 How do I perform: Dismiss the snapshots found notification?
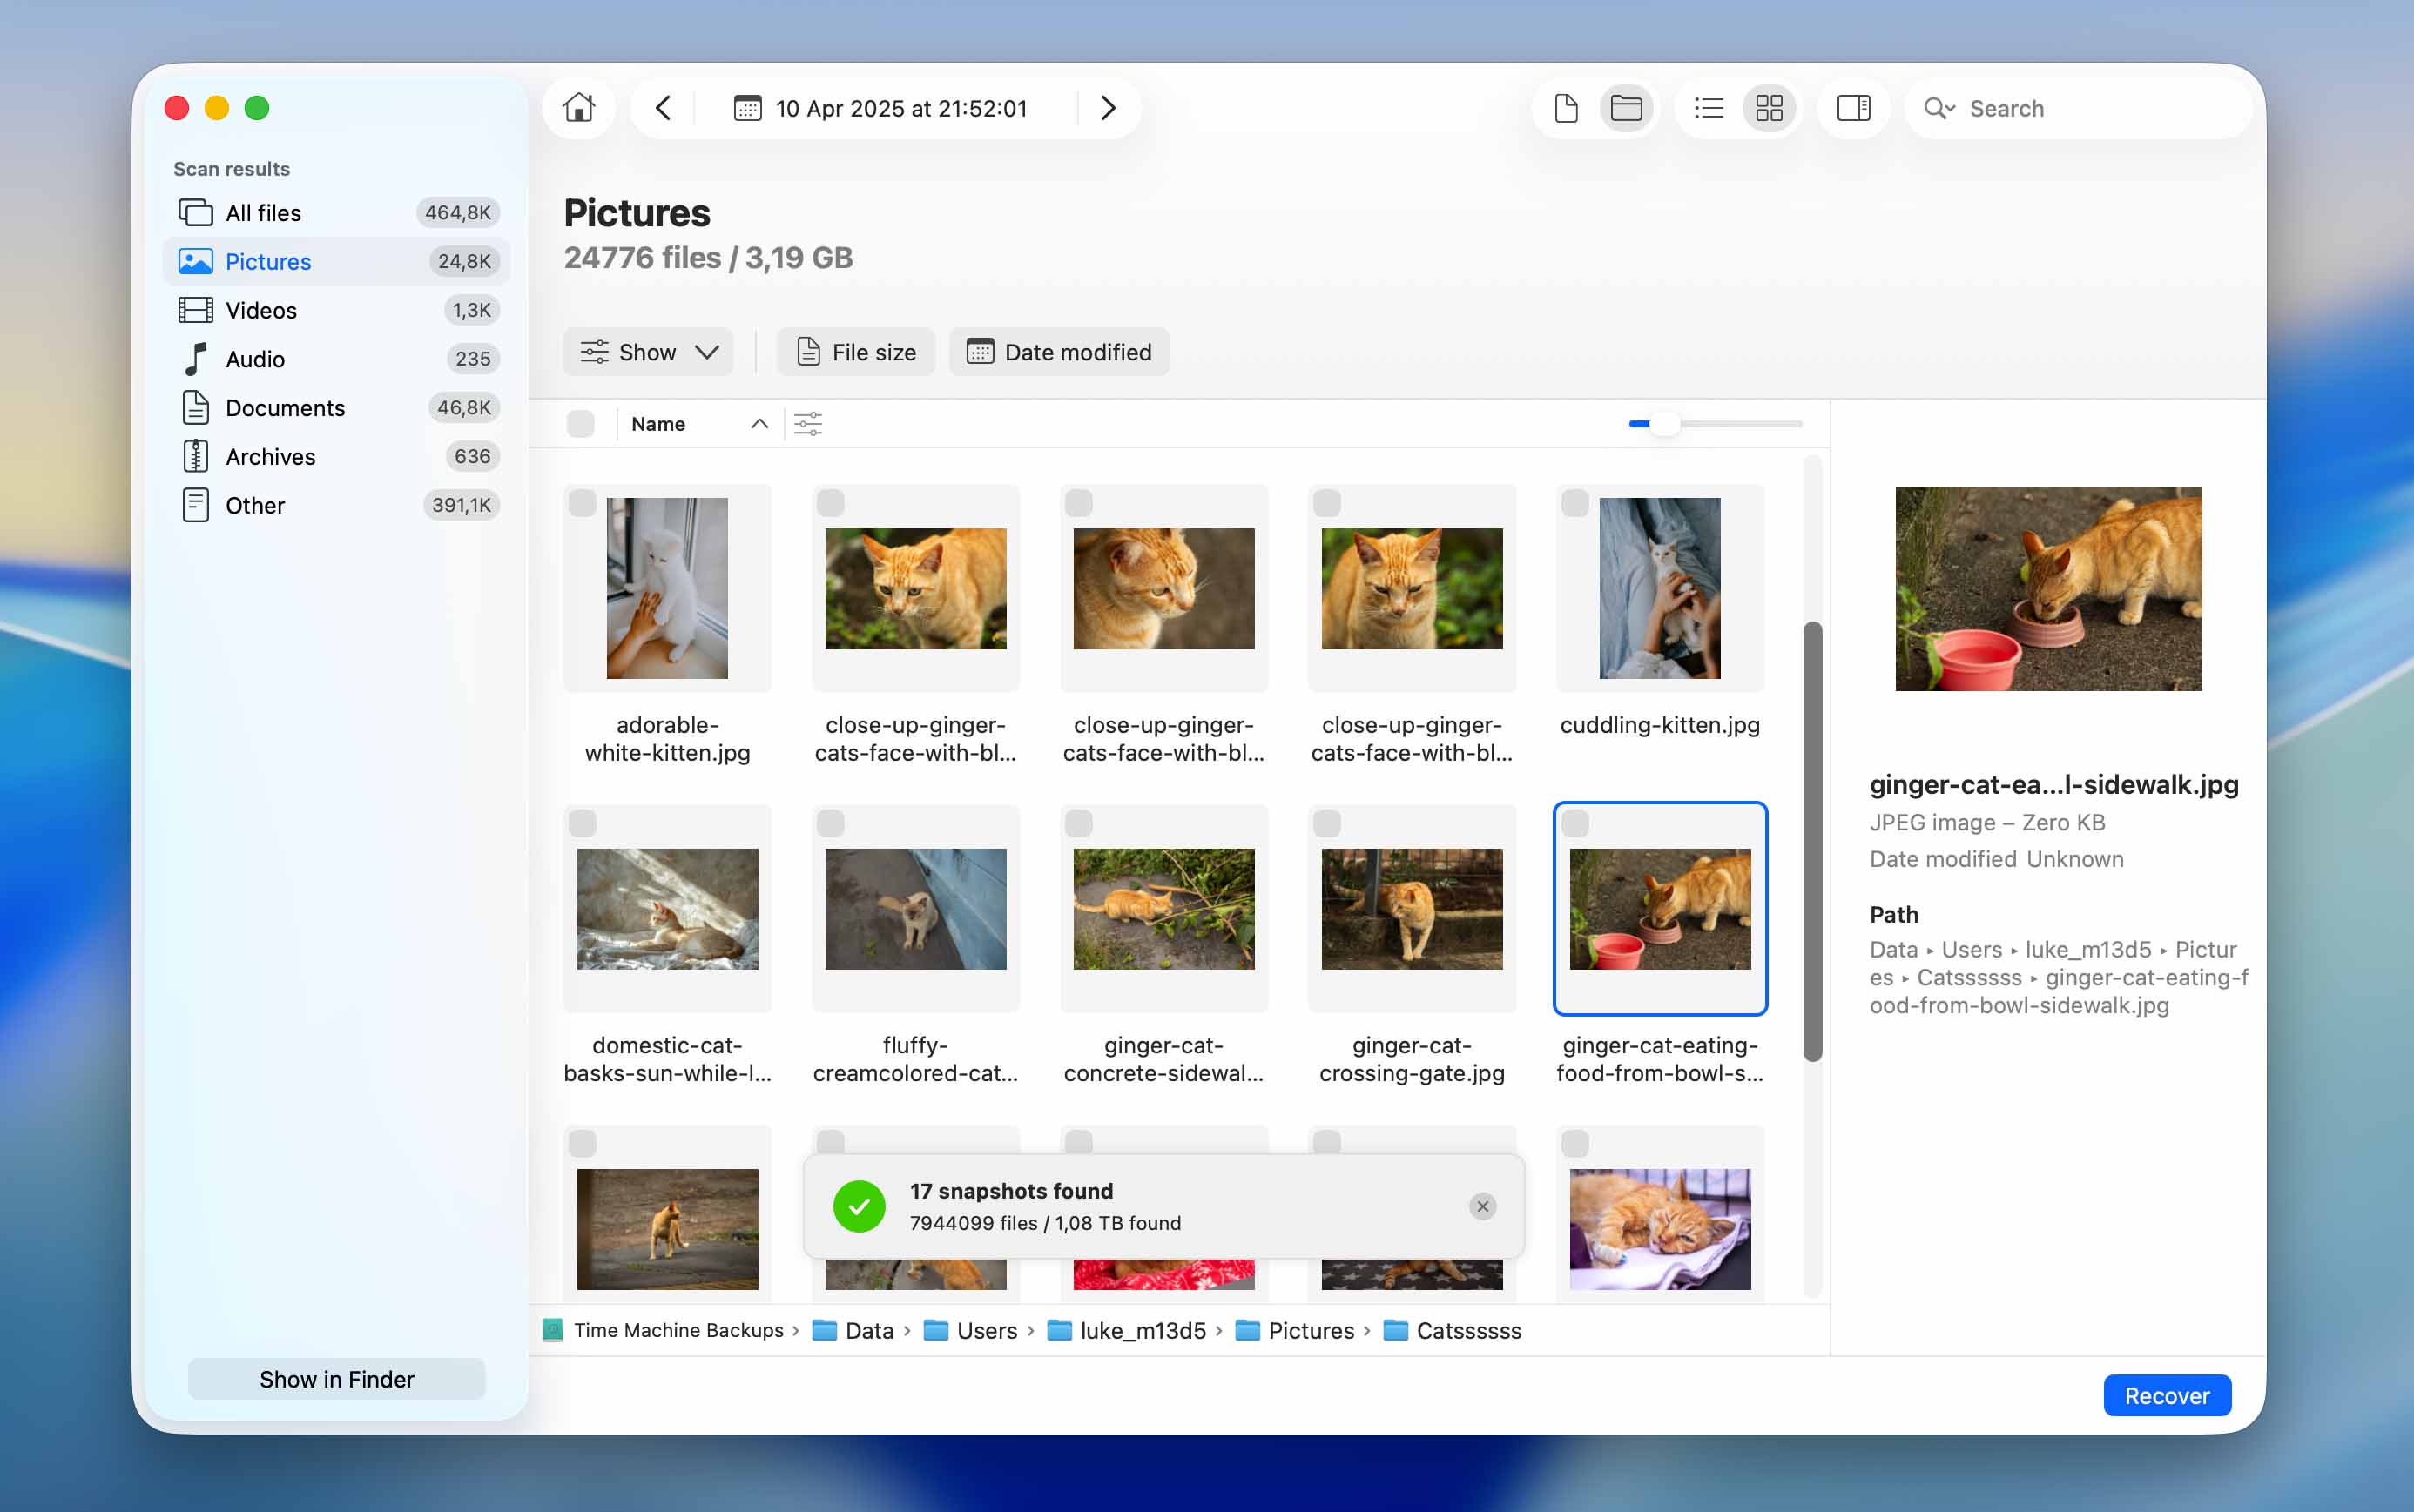pos(1481,1206)
